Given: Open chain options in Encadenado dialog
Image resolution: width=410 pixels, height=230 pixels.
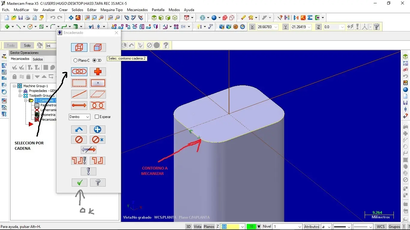Looking at the screenshot, I should [x=98, y=161].
